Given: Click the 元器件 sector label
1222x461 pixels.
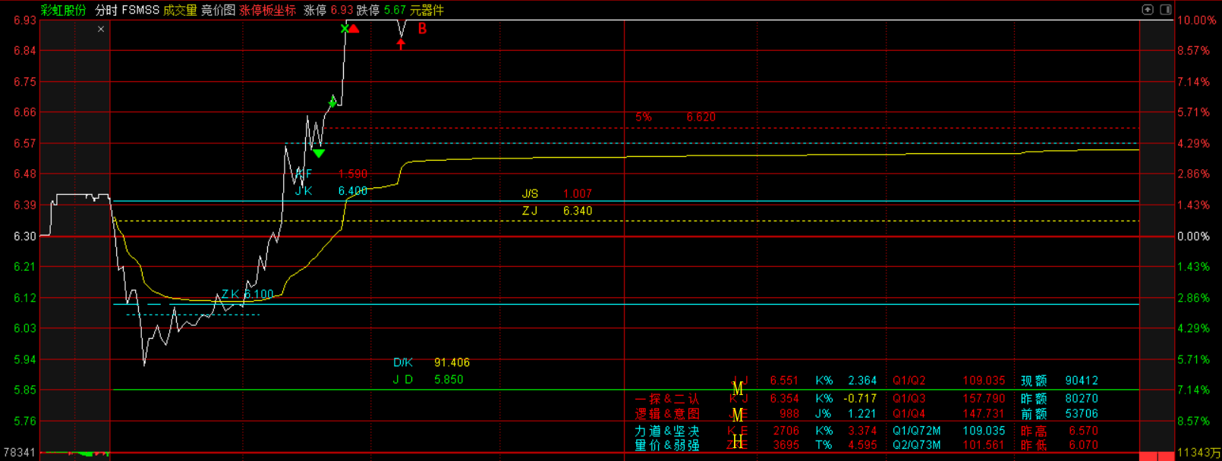Looking at the screenshot, I should pos(427,10).
